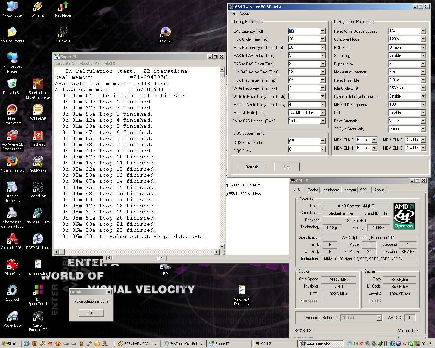Launch Quake 4 desktop shortcut

63,35
